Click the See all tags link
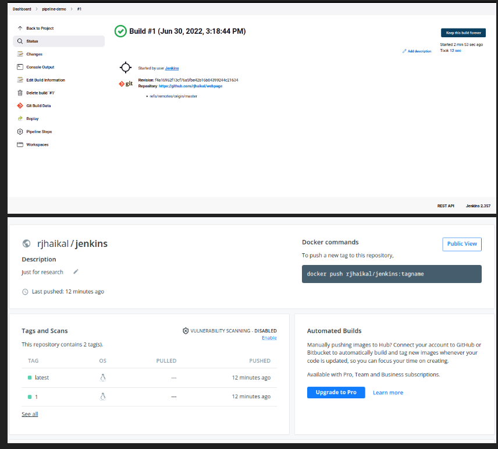This screenshot has height=449, width=498. pyautogui.click(x=30, y=414)
